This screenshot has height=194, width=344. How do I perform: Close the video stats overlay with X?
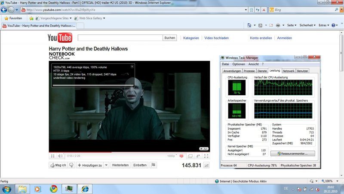pyautogui.click(x=132, y=66)
